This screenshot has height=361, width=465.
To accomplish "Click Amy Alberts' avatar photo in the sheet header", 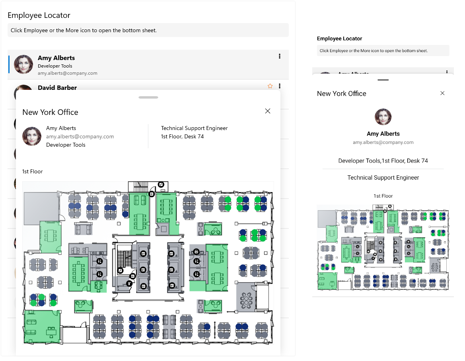I will (x=32, y=136).
